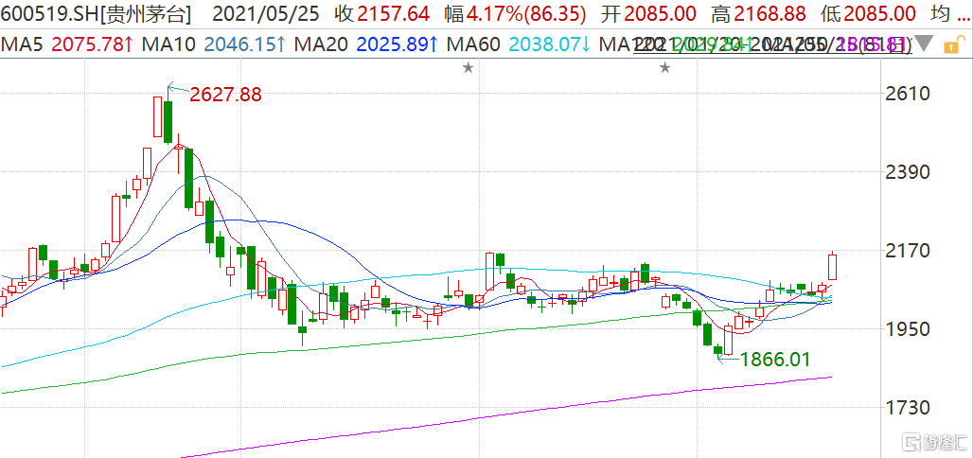
Task: Click the star marker near the right gridline
Action: tap(665, 67)
